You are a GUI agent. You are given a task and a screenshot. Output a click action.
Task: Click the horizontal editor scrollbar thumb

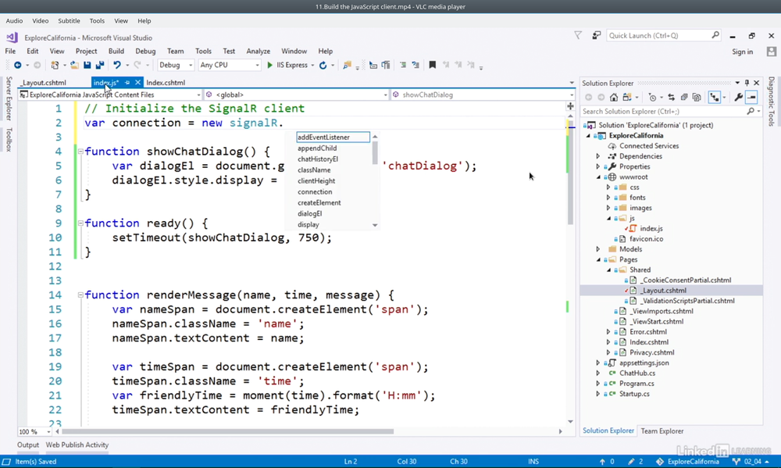point(227,431)
